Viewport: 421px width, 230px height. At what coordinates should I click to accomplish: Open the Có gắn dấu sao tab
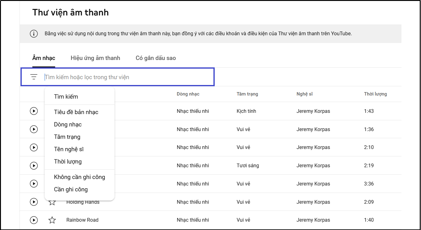coord(156,58)
